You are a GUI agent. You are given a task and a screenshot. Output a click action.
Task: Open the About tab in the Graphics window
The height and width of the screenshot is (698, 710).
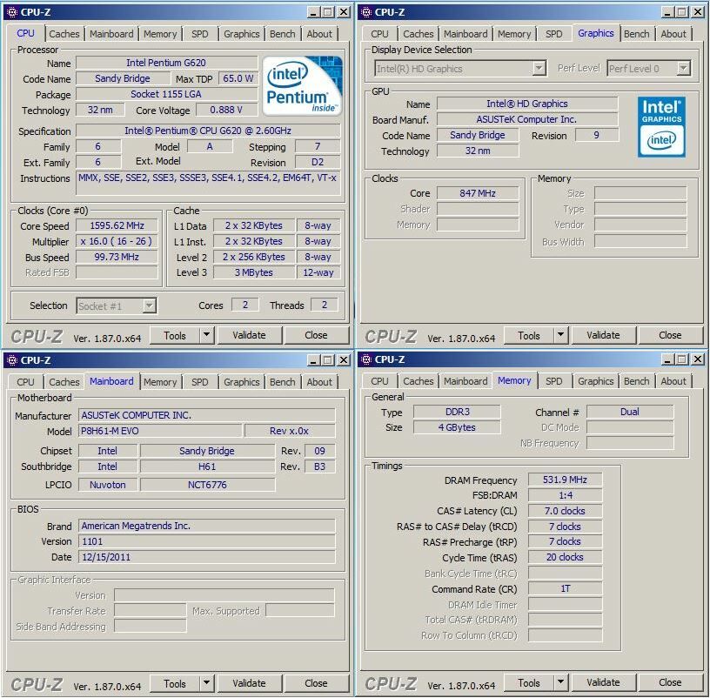pyautogui.click(x=673, y=34)
